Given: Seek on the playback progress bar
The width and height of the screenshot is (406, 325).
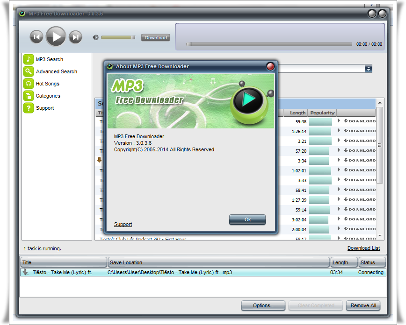Looking at the screenshot, I should coord(269,44).
